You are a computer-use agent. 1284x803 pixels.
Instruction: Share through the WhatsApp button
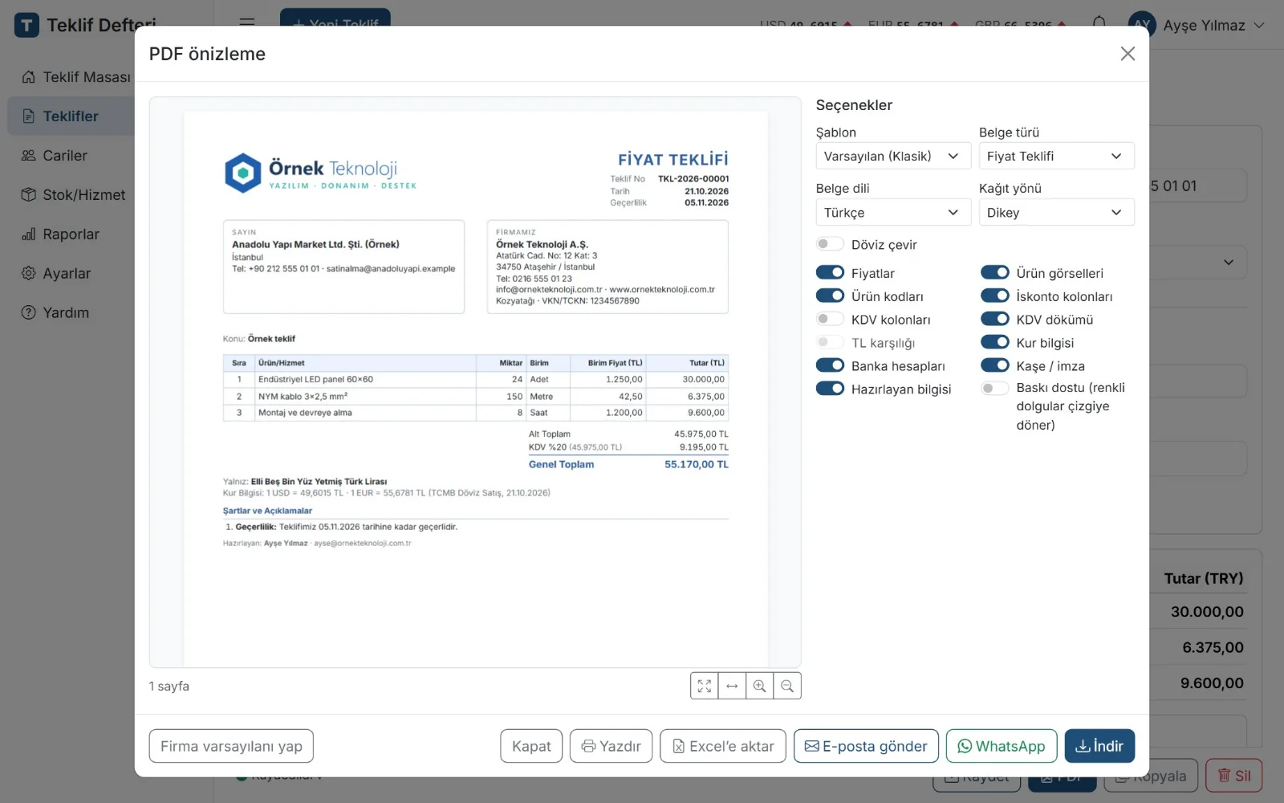[1002, 746]
